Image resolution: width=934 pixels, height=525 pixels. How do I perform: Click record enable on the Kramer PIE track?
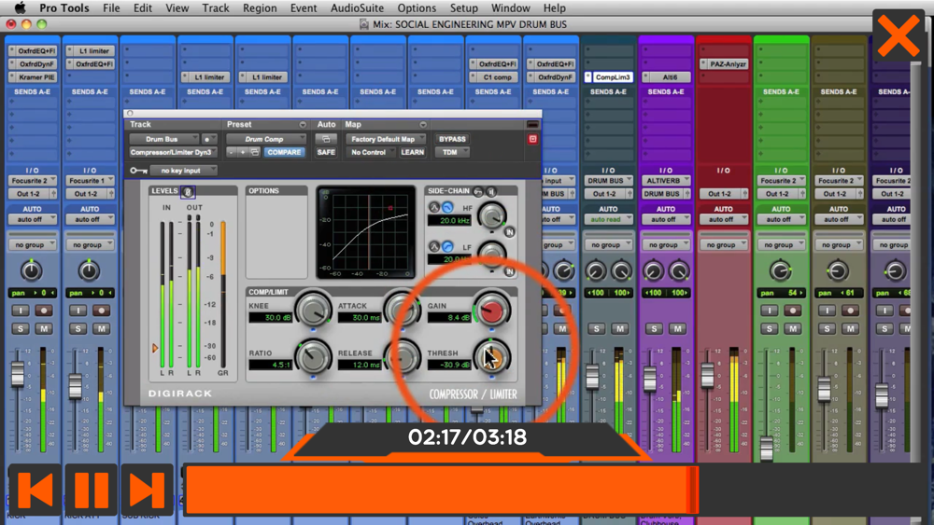tap(44, 311)
